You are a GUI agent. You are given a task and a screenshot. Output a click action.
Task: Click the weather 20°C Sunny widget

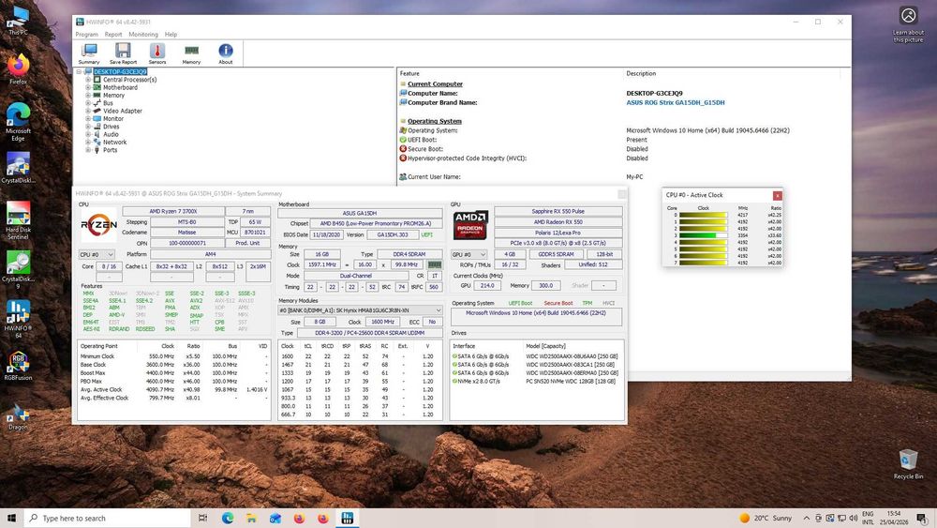click(766, 518)
